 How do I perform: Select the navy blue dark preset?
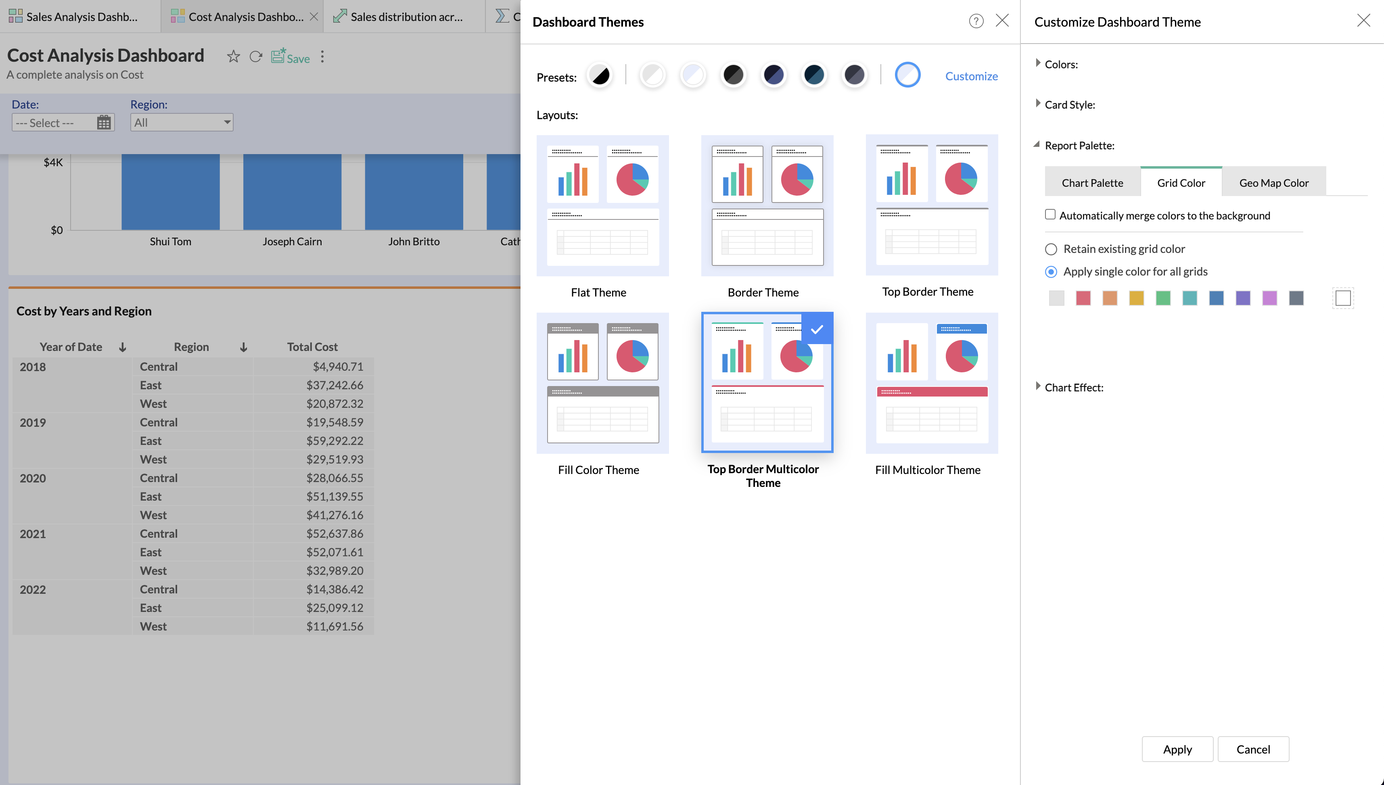tap(774, 75)
